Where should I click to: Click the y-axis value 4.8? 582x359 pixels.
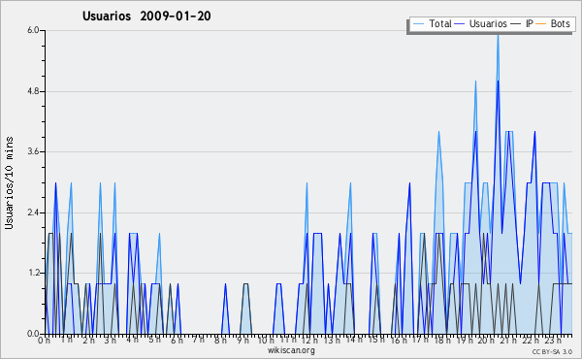(x=33, y=91)
